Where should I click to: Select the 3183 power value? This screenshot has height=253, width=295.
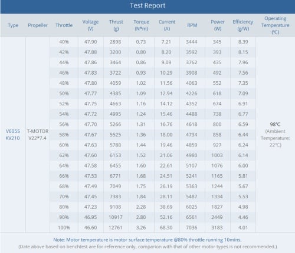217,228
